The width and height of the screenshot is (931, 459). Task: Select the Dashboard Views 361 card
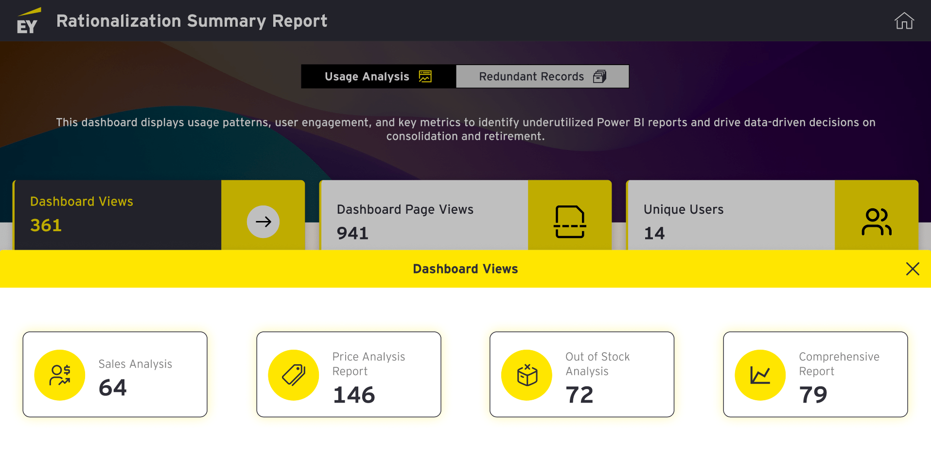tap(118, 215)
